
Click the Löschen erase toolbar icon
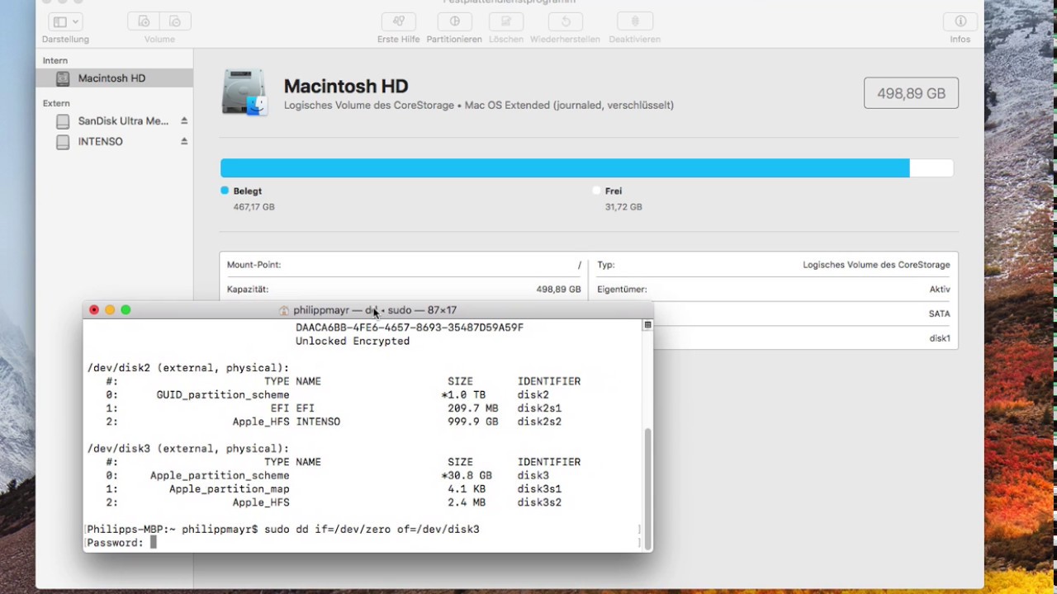click(505, 21)
